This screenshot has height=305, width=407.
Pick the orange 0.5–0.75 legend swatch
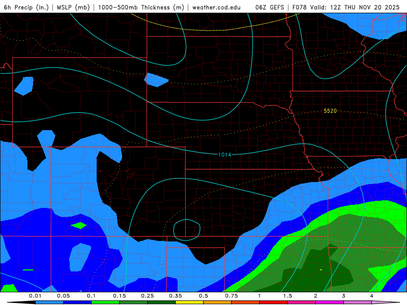pyautogui.click(x=218, y=302)
